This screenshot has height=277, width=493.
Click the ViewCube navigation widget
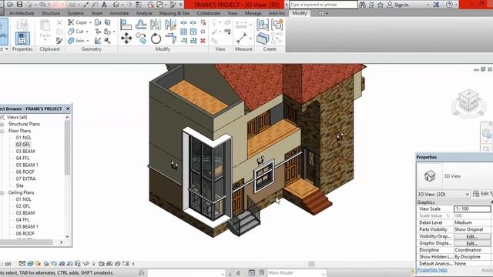coord(468,100)
